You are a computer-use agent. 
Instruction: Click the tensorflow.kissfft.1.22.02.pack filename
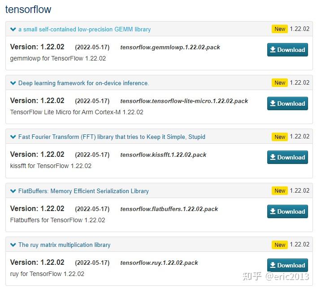[163, 155]
